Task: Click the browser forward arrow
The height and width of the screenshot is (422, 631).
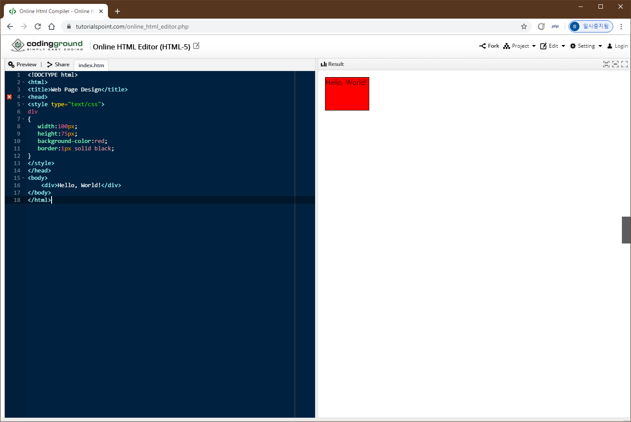Action: pyautogui.click(x=24, y=26)
